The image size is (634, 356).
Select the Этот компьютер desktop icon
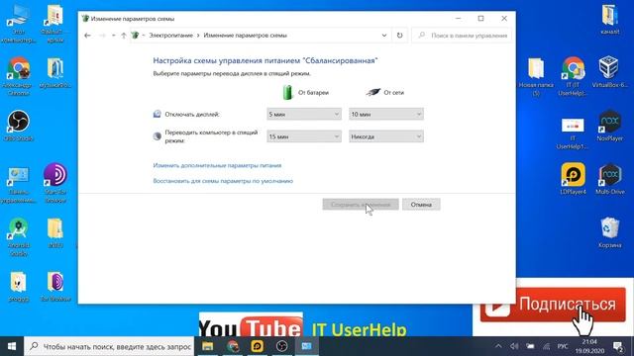click(x=18, y=24)
